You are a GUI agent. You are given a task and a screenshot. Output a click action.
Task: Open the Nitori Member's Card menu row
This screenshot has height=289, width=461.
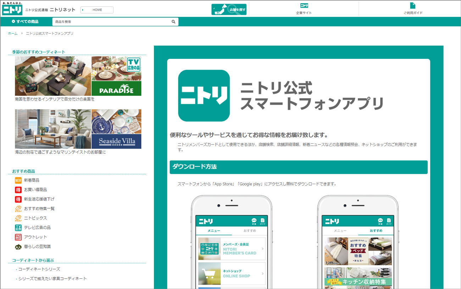click(232, 249)
